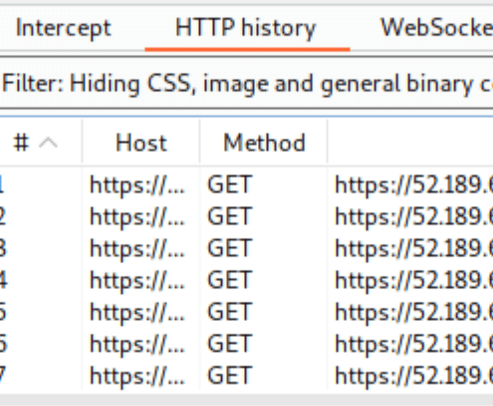Click the horizontal scrollbar below the table
Image resolution: width=493 pixels, height=406 pixels.
click(246, 399)
